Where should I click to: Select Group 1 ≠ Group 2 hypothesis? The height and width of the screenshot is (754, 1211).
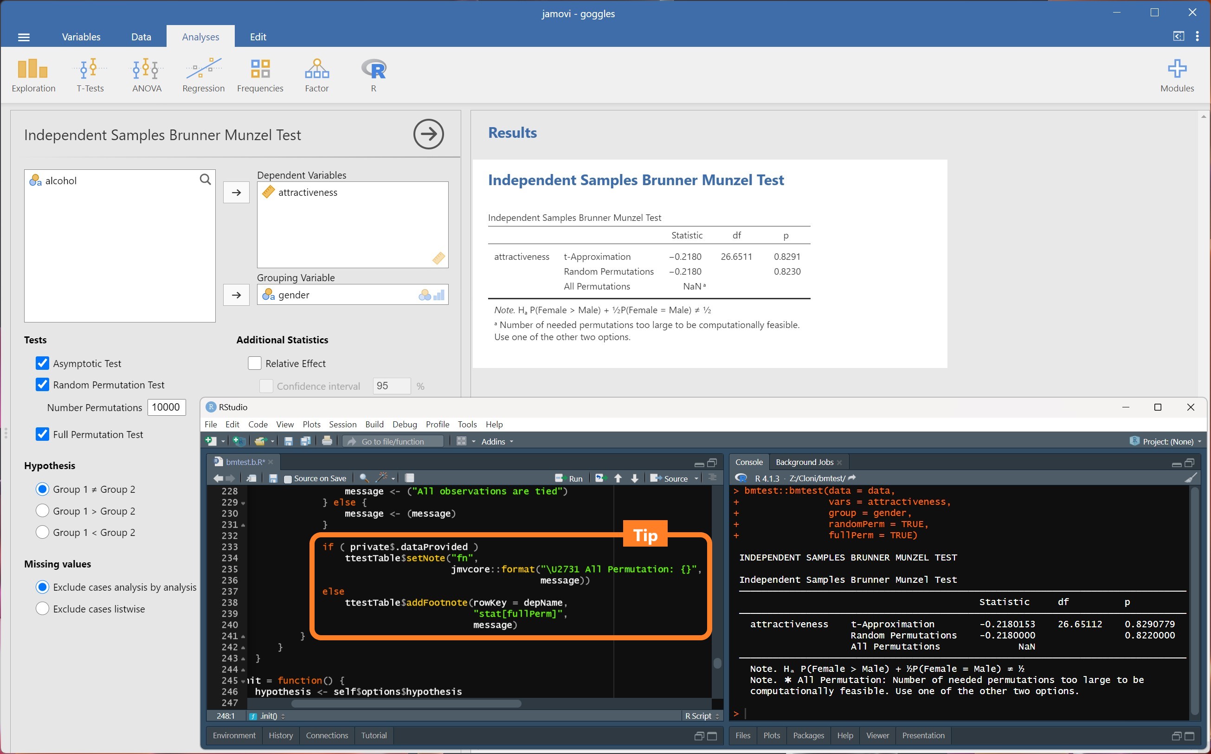[42, 489]
